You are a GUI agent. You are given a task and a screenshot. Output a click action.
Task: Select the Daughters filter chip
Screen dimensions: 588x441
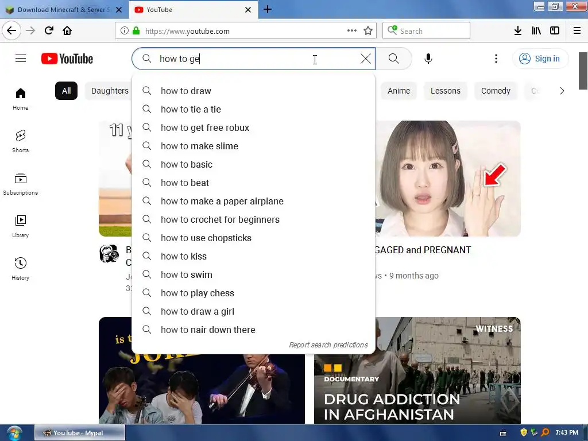pyautogui.click(x=109, y=91)
